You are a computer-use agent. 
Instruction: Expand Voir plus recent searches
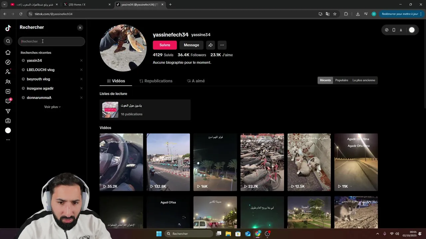(x=52, y=107)
